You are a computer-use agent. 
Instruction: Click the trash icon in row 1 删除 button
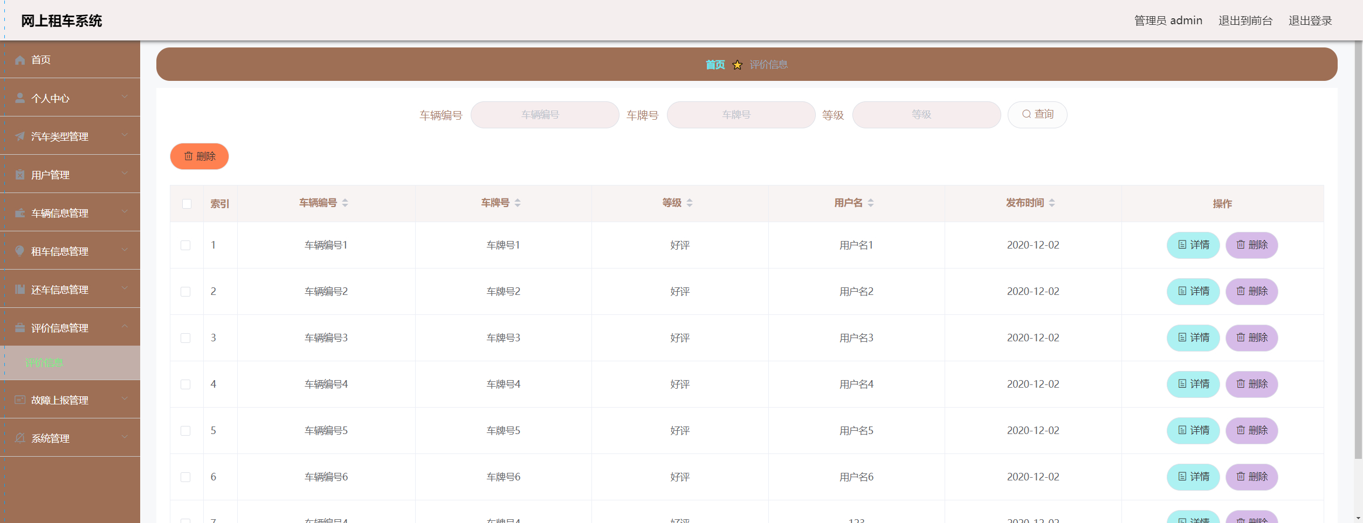[x=1241, y=245]
